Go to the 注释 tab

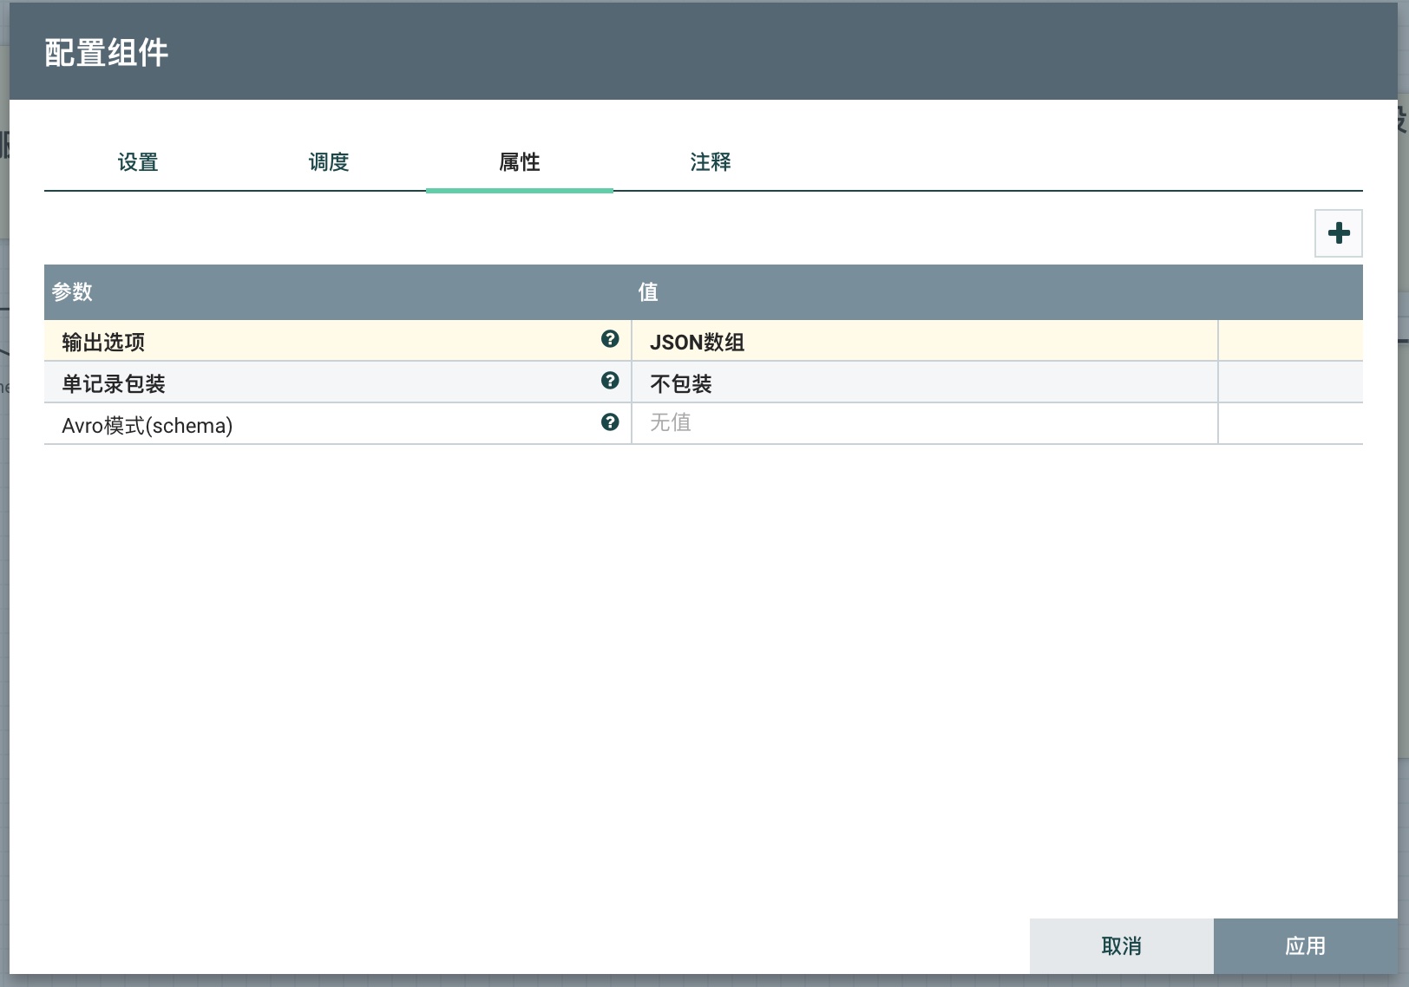(710, 162)
